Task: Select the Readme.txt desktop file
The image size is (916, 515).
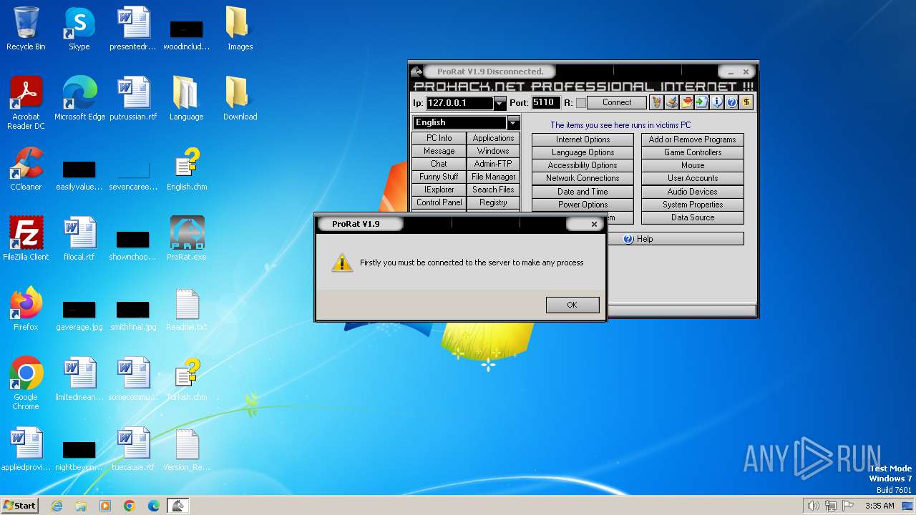Action: 187,309
